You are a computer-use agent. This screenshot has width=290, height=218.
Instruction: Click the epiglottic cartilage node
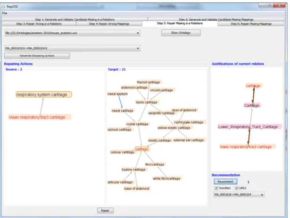click(x=161, y=113)
